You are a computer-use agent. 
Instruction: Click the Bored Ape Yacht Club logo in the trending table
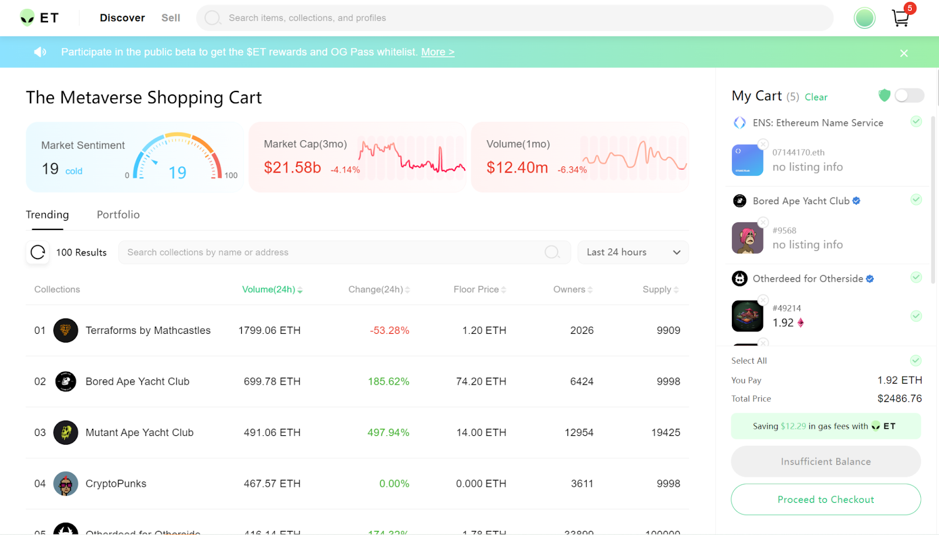(66, 382)
